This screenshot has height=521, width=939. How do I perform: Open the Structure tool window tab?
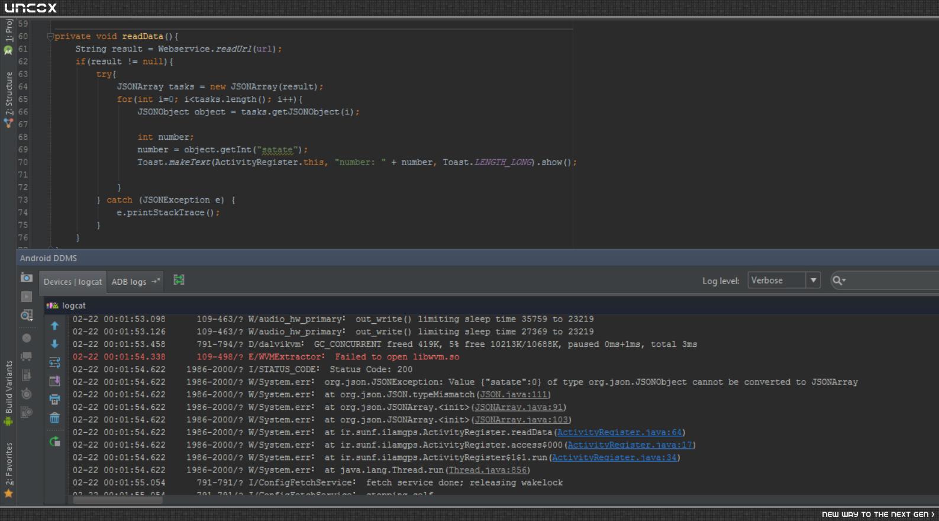tap(8, 94)
